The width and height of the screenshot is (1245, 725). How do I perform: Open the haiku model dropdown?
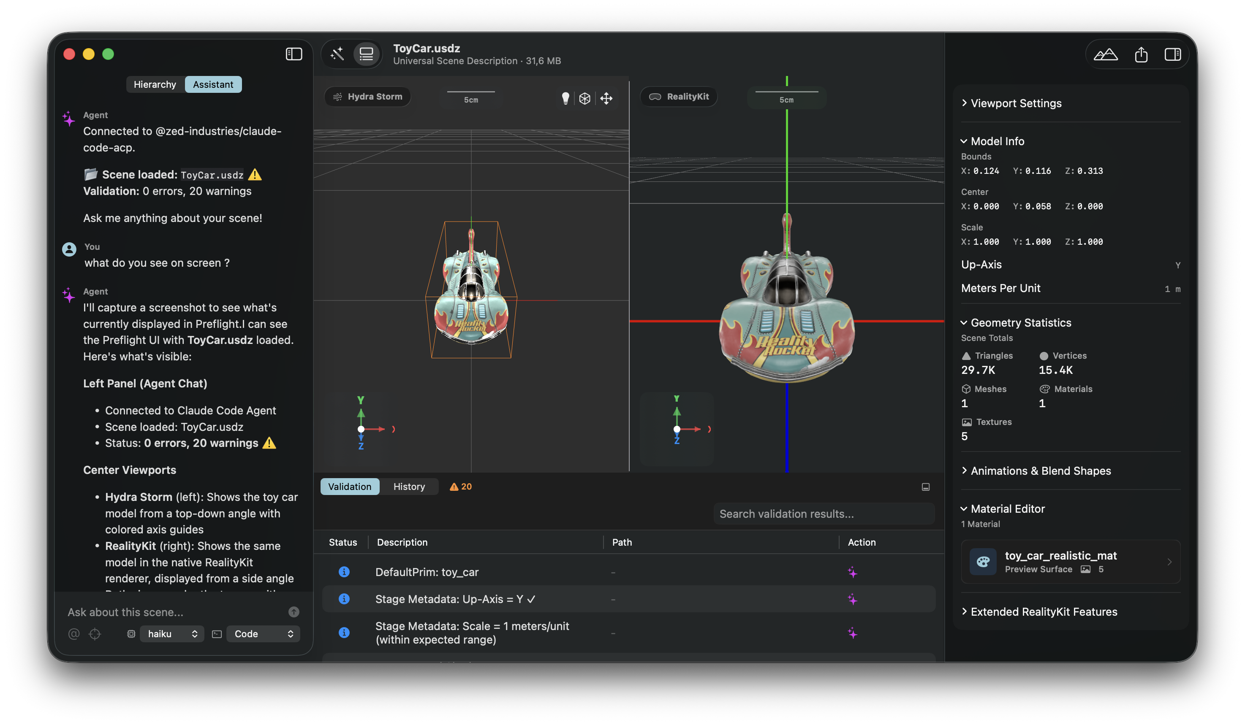click(171, 634)
